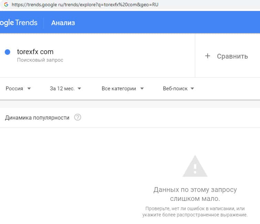This screenshot has width=260, height=224.
Task: Click the blue dot beside torexfx com
Action: click(7, 52)
